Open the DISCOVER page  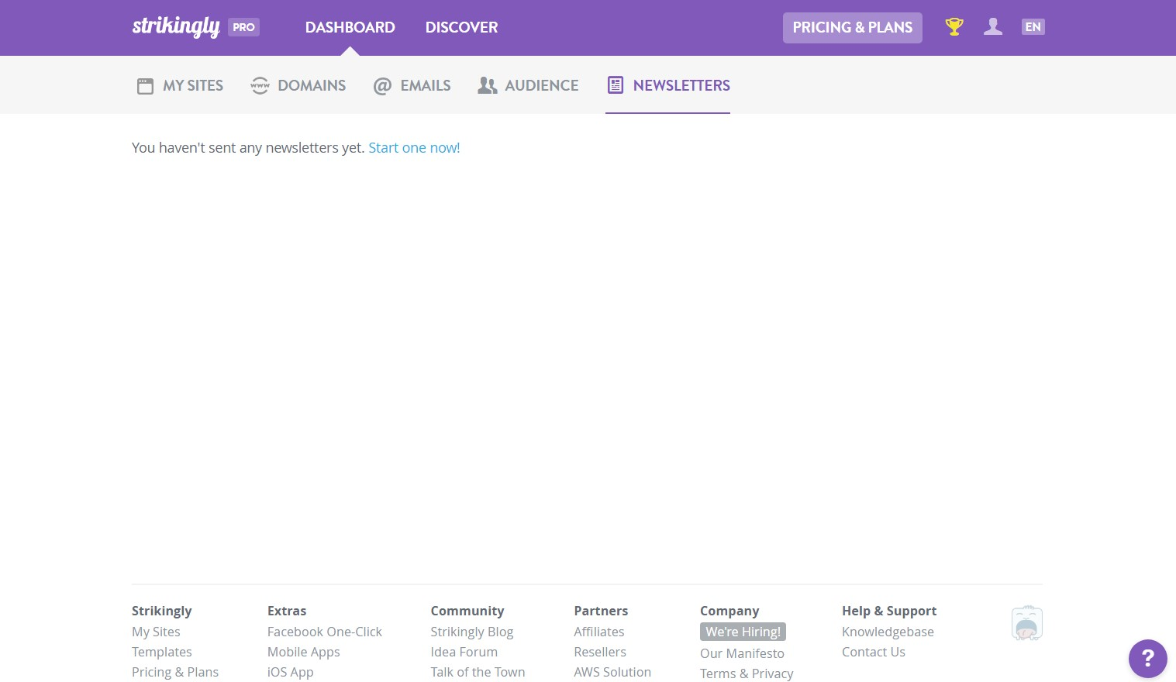pos(461,27)
